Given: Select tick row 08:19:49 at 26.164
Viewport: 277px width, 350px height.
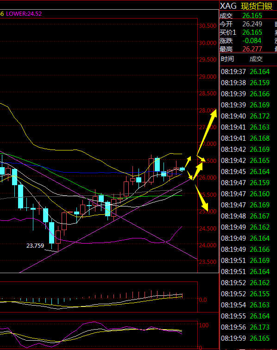Looking at the screenshot, I should pos(246,238).
